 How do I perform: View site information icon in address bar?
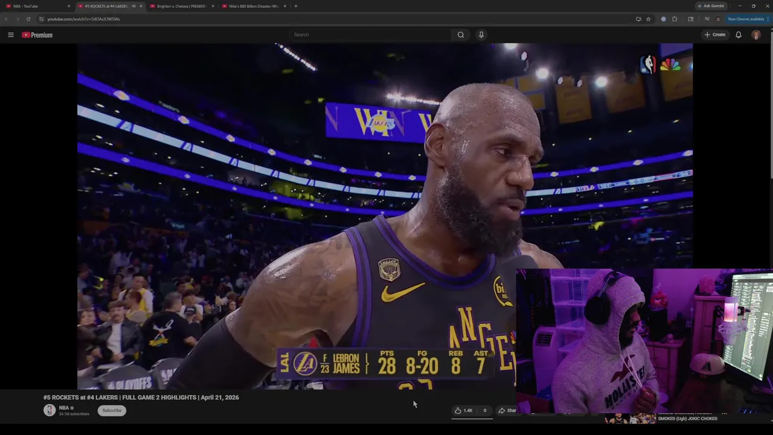point(41,19)
